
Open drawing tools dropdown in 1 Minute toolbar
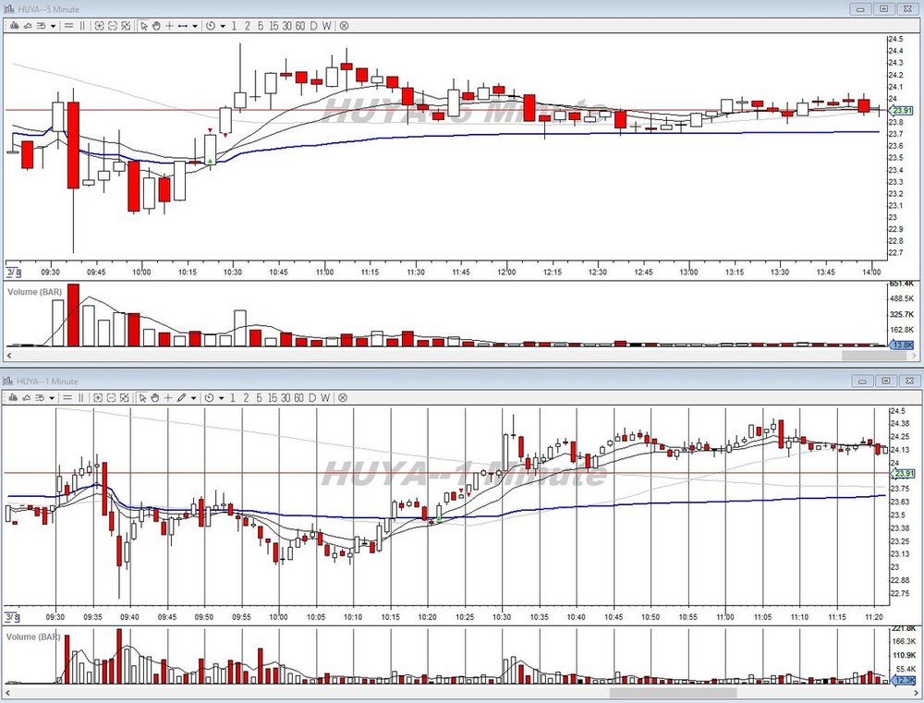pyautogui.click(x=193, y=398)
